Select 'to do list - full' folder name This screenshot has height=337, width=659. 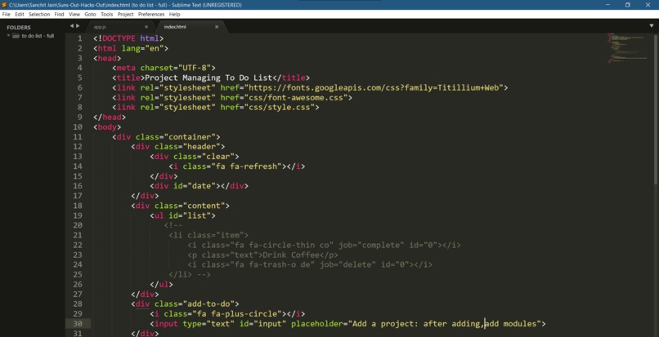38,36
